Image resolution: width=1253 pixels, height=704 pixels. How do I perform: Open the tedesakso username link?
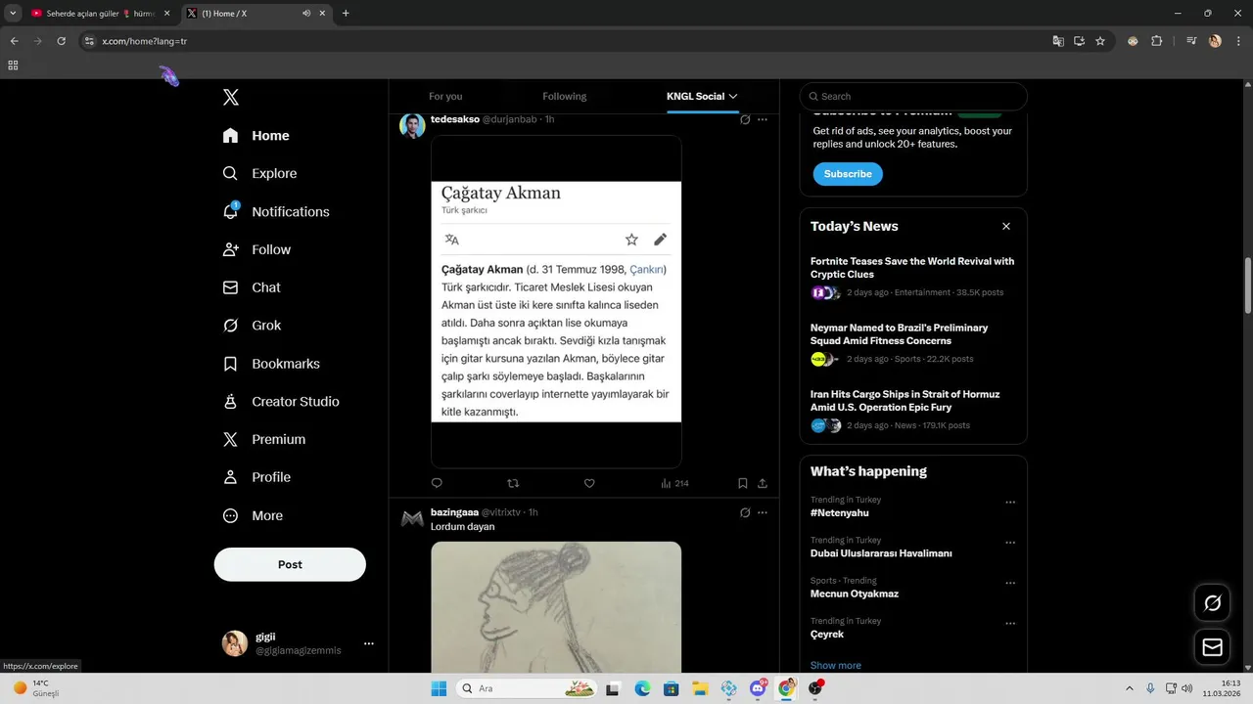tap(455, 119)
